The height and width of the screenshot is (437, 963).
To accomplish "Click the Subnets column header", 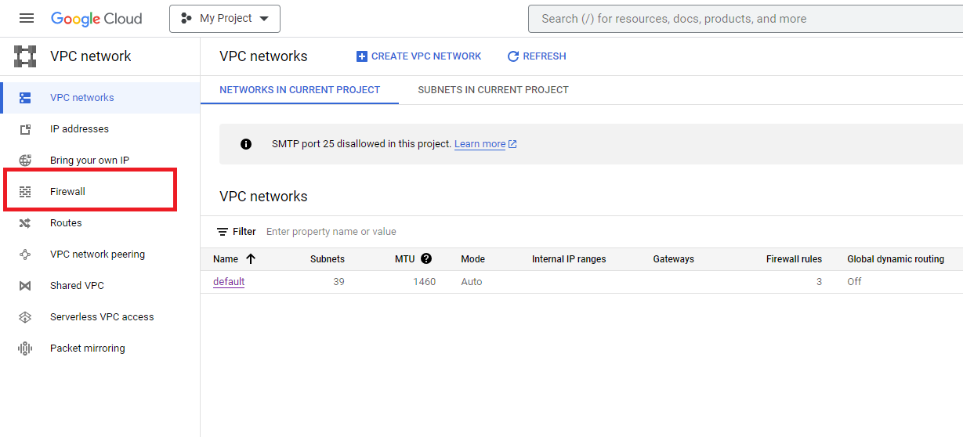I will [328, 259].
